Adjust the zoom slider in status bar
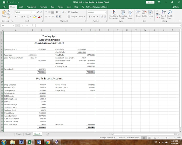Image resolution: width=182 pixels, height=145 pixels. [167, 138]
